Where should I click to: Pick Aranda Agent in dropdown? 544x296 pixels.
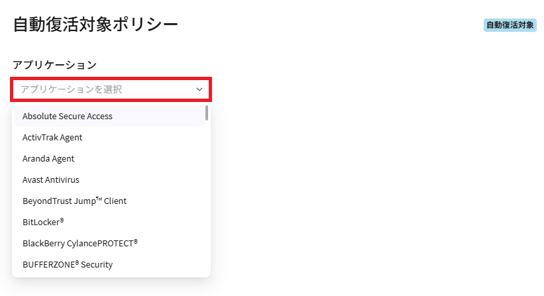tap(48, 159)
